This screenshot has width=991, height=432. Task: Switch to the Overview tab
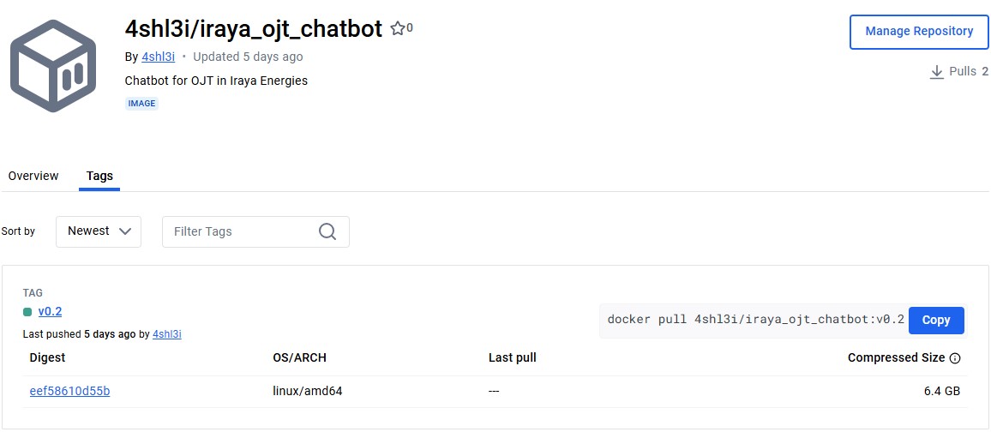33,176
